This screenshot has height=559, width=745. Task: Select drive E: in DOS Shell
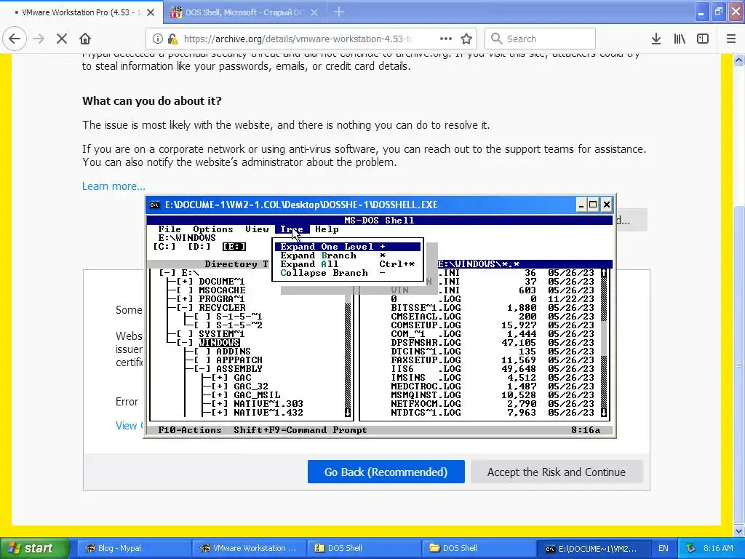tap(234, 247)
